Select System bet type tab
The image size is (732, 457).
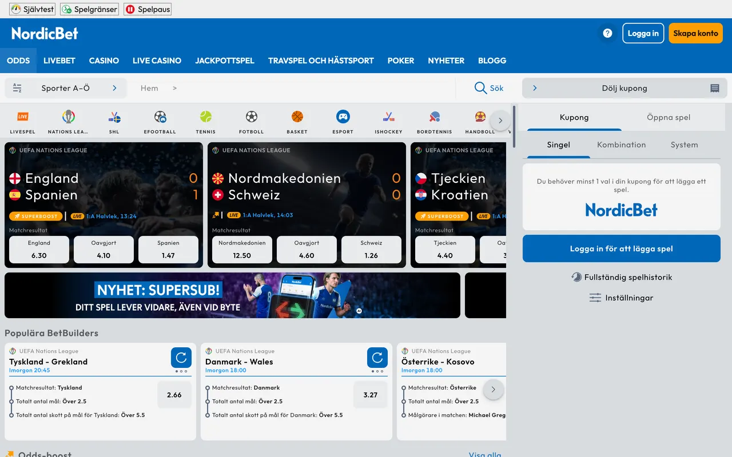point(685,145)
